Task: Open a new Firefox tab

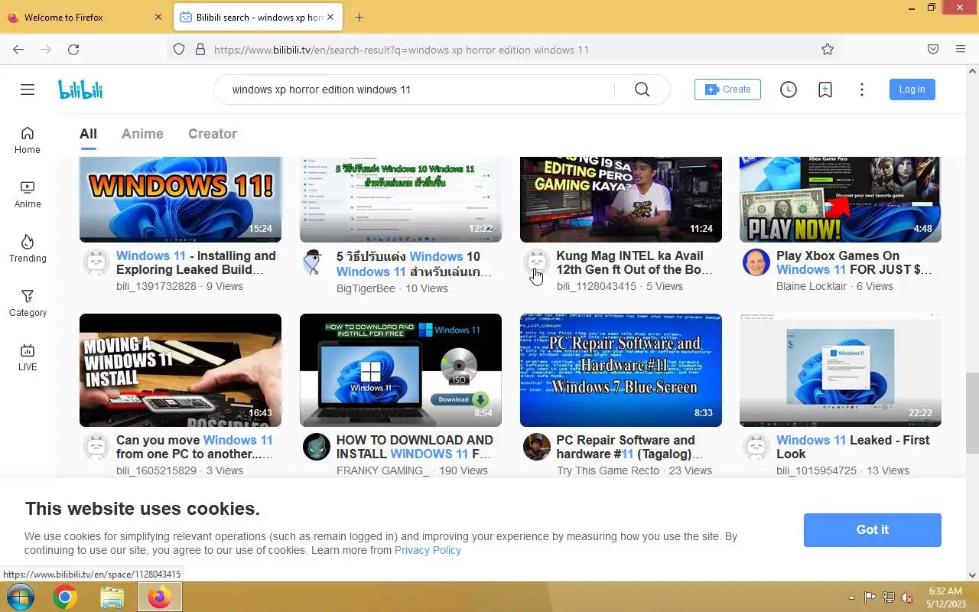Action: (359, 17)
